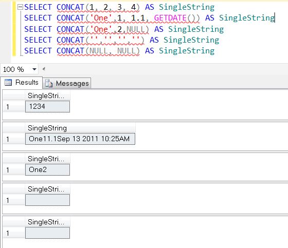Image resolution: width=288 pixels, height=248 pixels.
Task: Click SELECT keyword on the CONCAT(NULL, NULL) line
Action: tap(38, 51)
